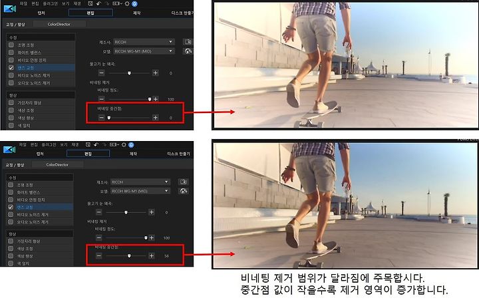Enable 비디오 노이즈 제거 checkbox in upper screenshot
This screenshot has height=302, width=479.
click(x=11, y=75)
